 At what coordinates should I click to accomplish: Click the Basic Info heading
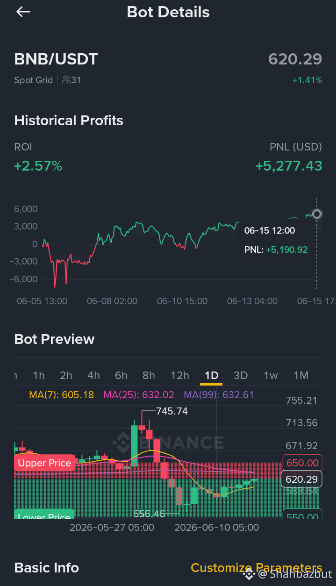point(47,568)
